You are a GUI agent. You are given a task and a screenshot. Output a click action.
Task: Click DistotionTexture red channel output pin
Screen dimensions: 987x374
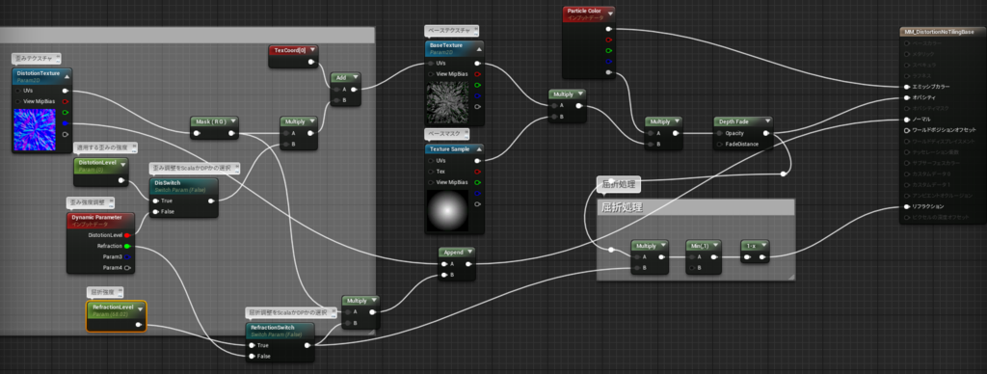pos(66,101)
